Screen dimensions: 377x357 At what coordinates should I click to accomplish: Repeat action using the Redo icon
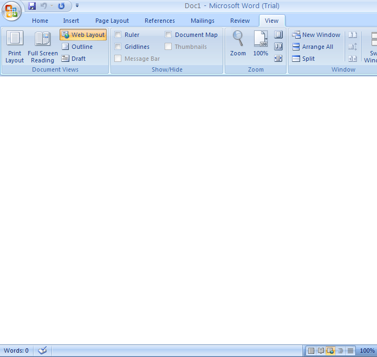coord(61,6)
